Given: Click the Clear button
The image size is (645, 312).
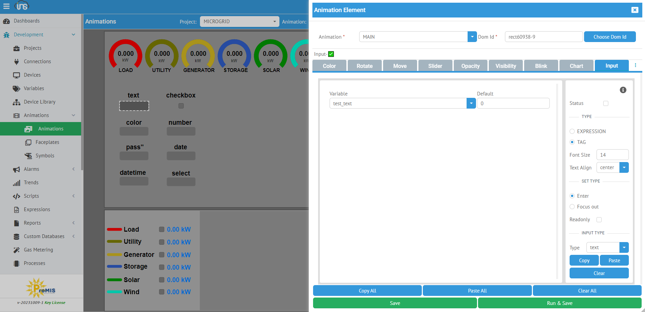Looking at the screenshot, I should coord(599,273).
